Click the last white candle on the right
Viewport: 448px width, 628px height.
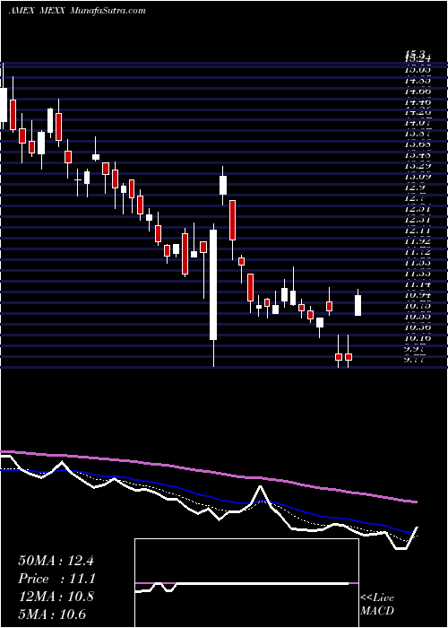point(358,306)
